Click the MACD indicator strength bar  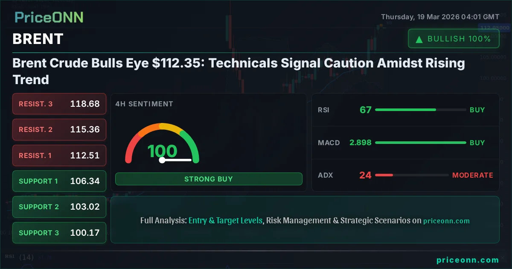420,143
